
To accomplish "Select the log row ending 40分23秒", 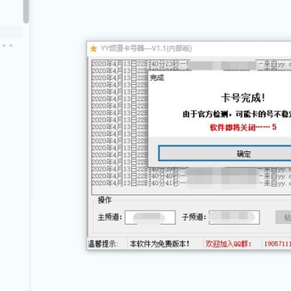I will pyautogui.click(x=192, y=65).
